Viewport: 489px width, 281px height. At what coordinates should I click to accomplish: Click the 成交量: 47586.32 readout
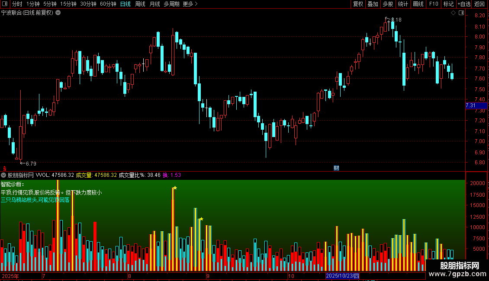pos(97,175)
